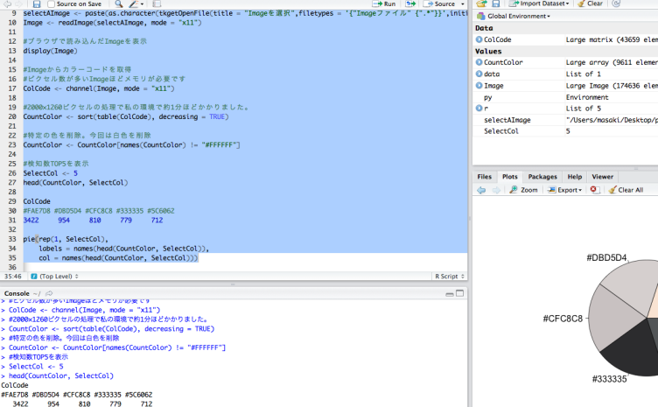Open the Viewer tab
This screenshot has height=407, width=658.
(602, 177)
